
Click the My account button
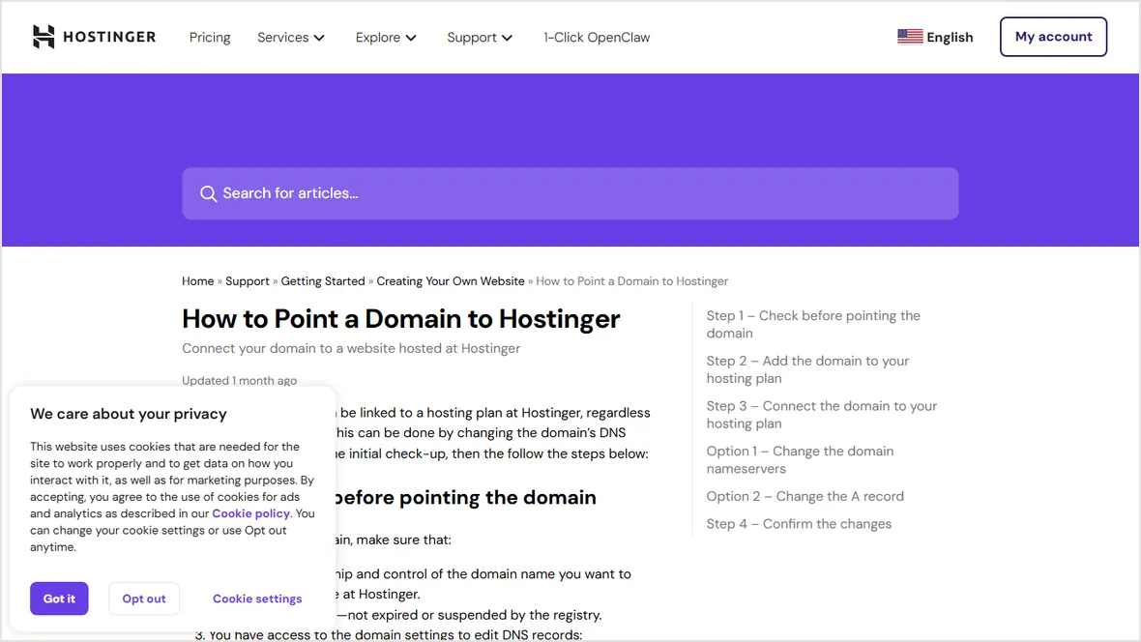coord(1053,37)
